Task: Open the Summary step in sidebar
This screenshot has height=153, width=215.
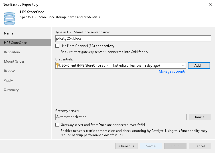Action: click(11, 90)
